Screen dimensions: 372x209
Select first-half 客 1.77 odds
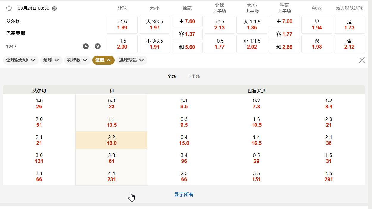tap(284, 34)
